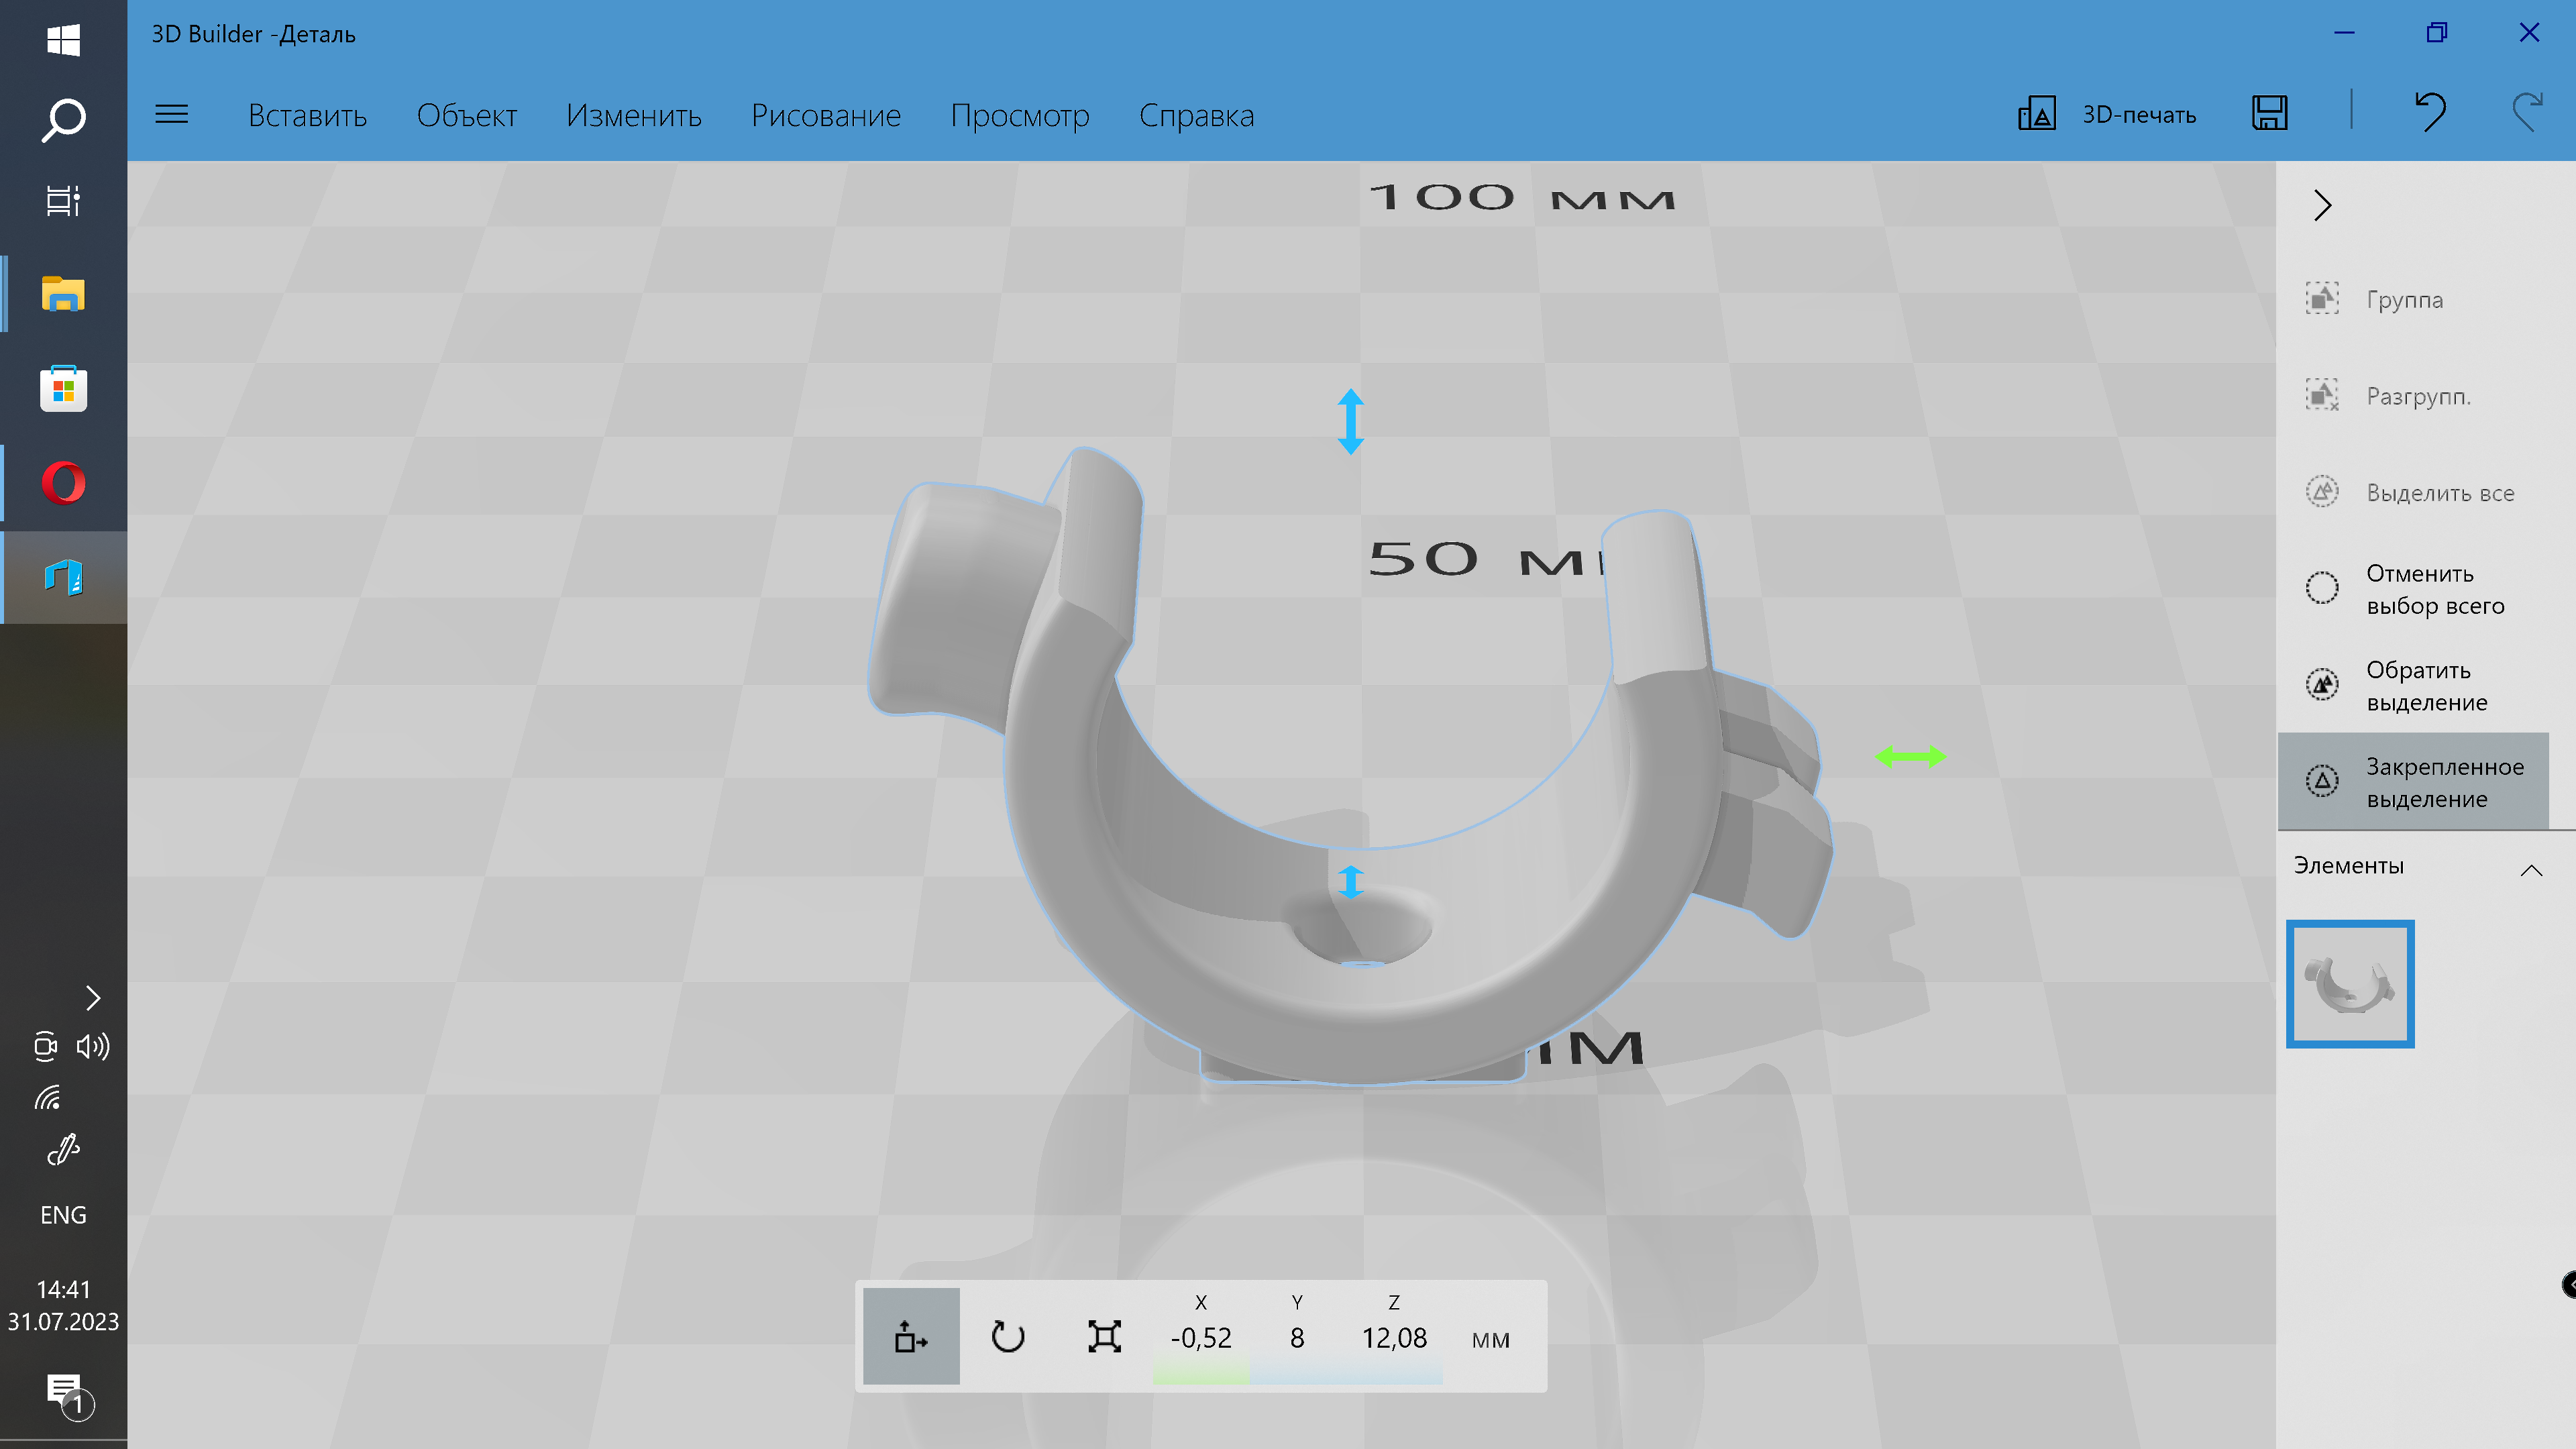Screen dimensions: 2576x1449
Task: Collapse the Элементы section
Action: pos(2530,870)
